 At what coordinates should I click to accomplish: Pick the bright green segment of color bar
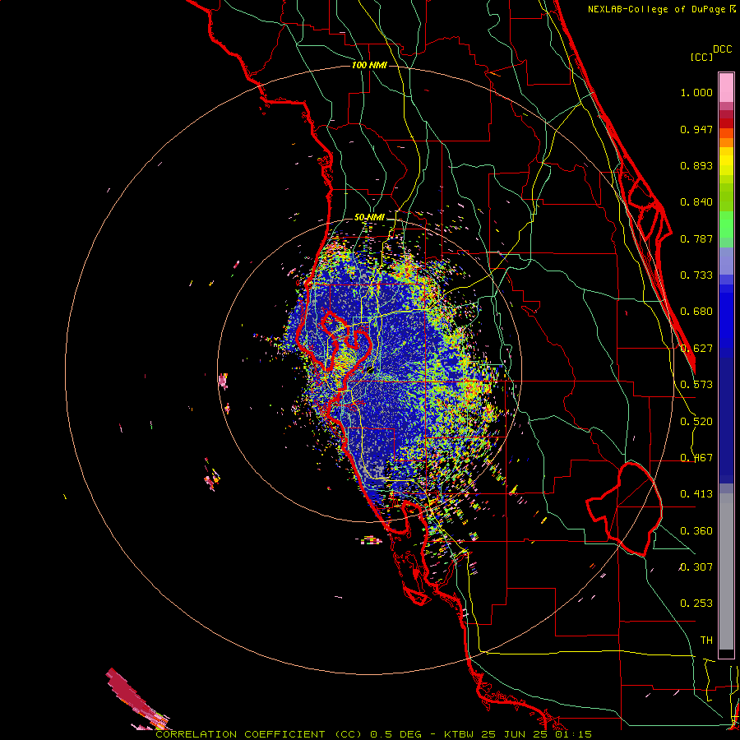[726, 224]
